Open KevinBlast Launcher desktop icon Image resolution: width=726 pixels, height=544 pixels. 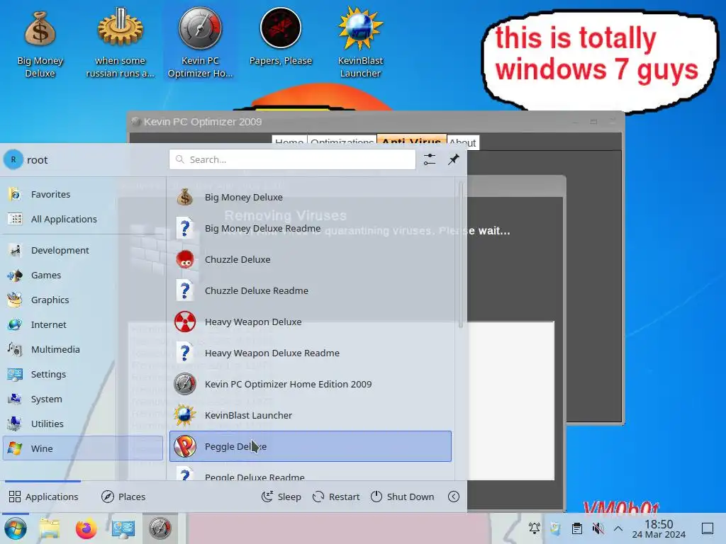point(360,42)
